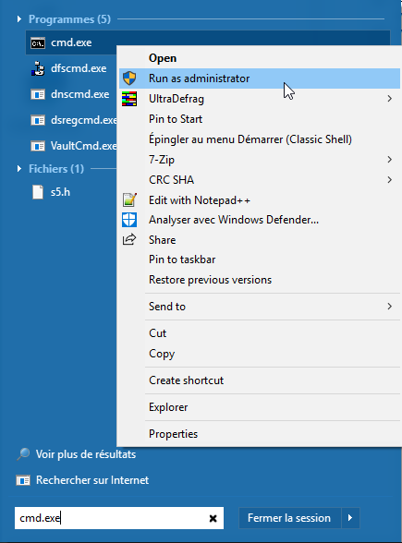Click the UAC shield icon
402x543 pixels.
coord(129,78)
